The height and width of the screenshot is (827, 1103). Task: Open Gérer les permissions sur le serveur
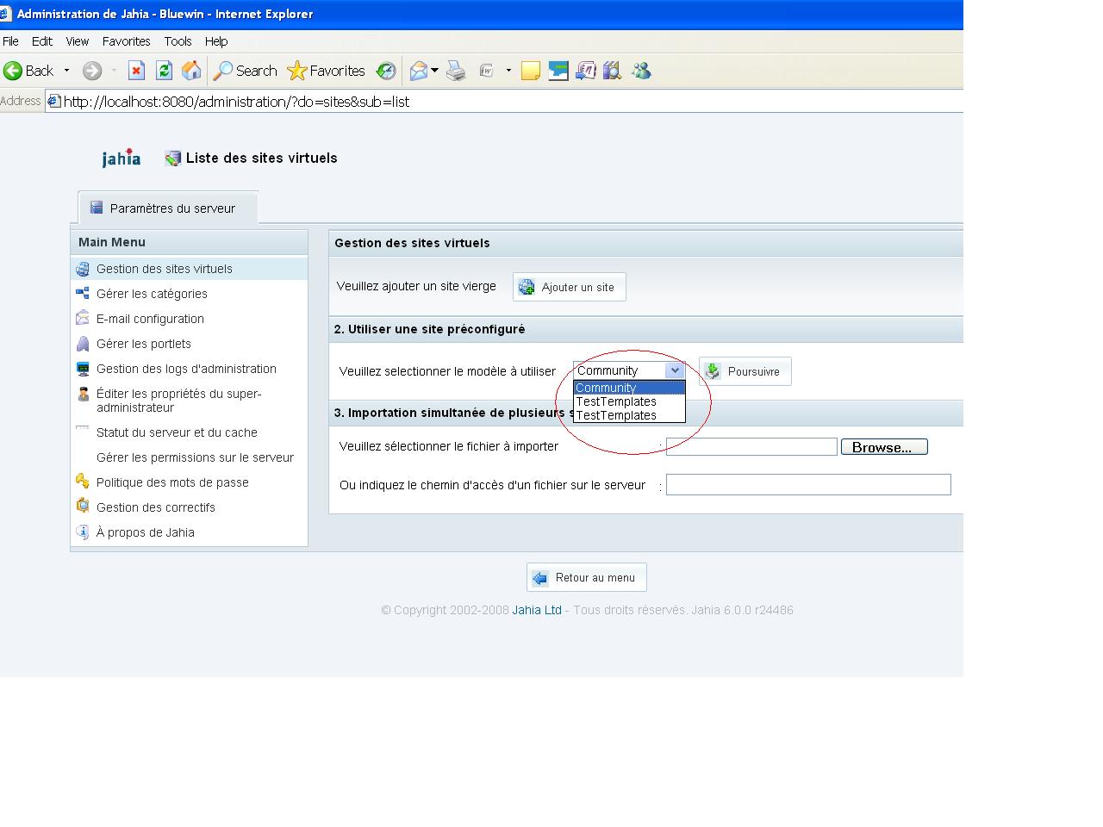pos(195,457)
